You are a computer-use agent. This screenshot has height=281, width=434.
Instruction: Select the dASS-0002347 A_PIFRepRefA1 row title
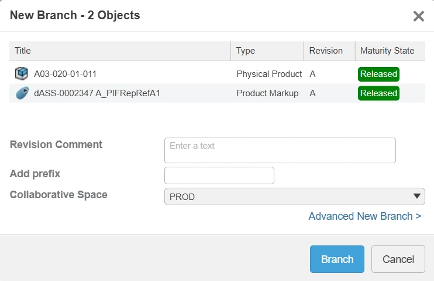coord(97,93)
